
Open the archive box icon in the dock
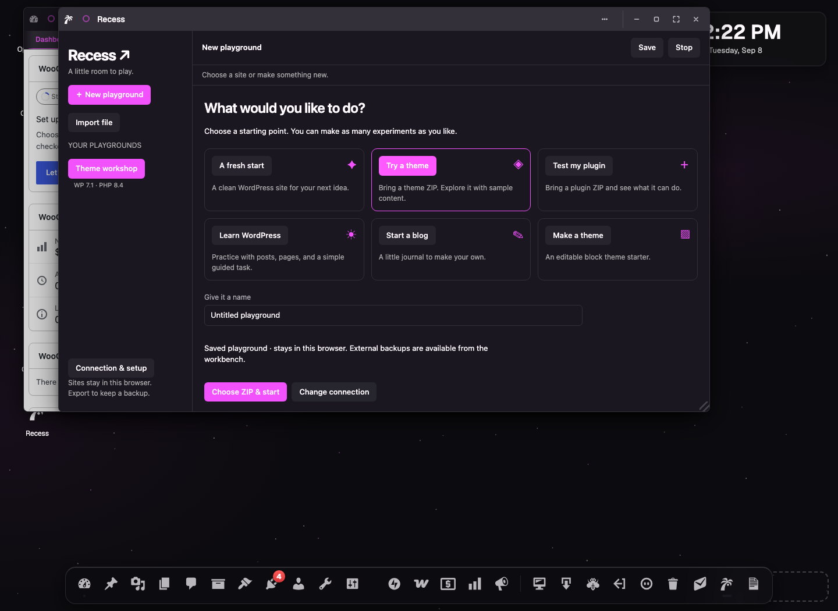tap(218, 584)
